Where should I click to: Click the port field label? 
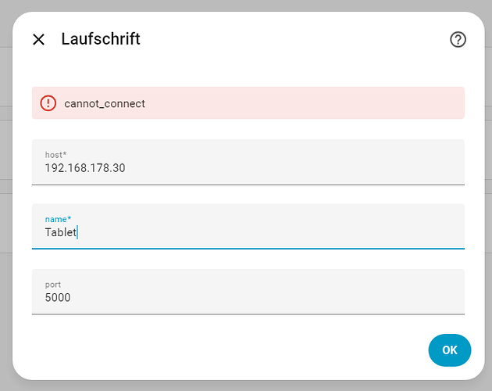53,285
